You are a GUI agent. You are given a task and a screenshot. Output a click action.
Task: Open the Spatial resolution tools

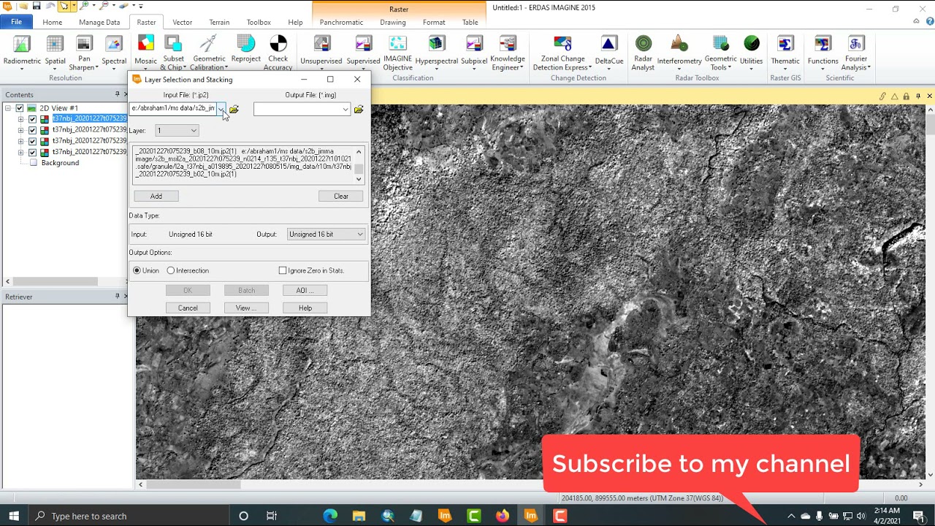tap(55, 53)
